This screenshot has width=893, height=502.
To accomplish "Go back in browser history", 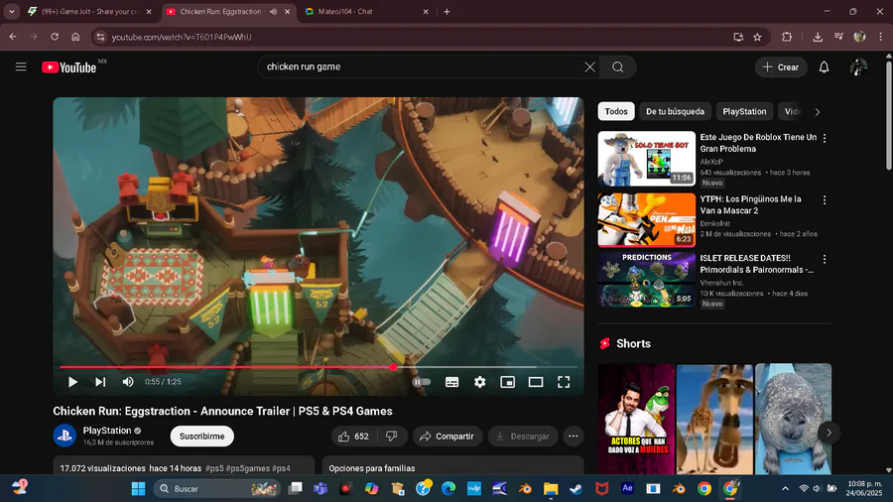I will pyautogui.click(x=13, y=37).
